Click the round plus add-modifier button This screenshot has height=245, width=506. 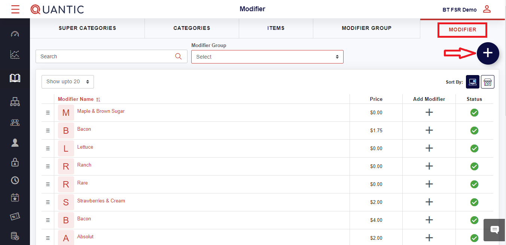488,53
